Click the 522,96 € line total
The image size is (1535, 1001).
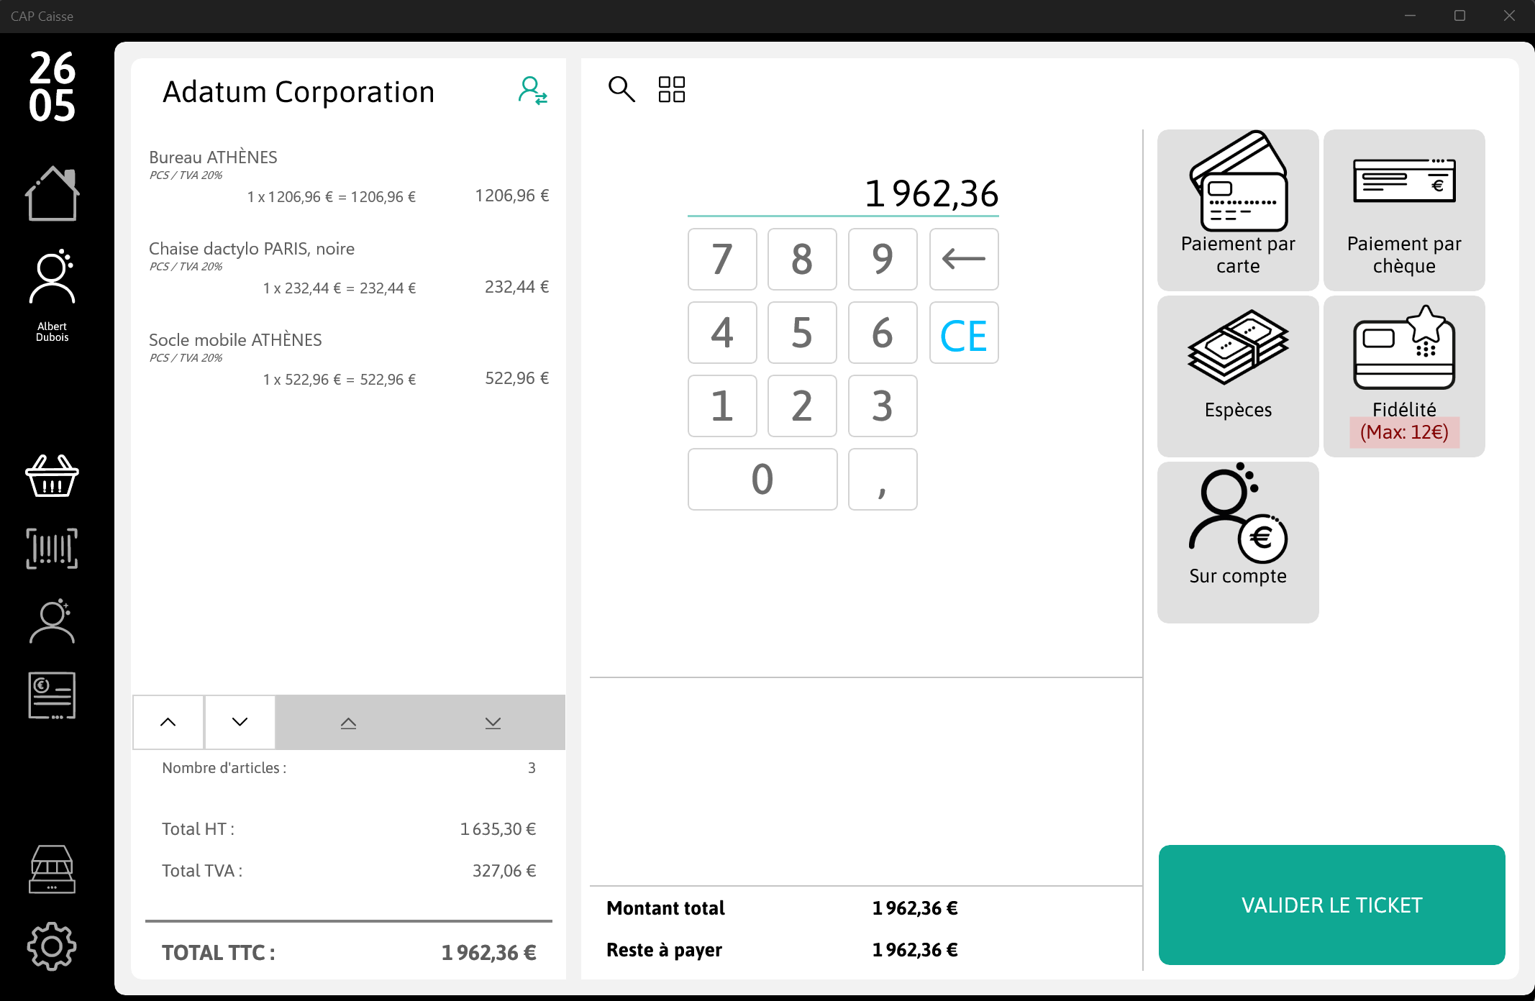tap(517, 378)
